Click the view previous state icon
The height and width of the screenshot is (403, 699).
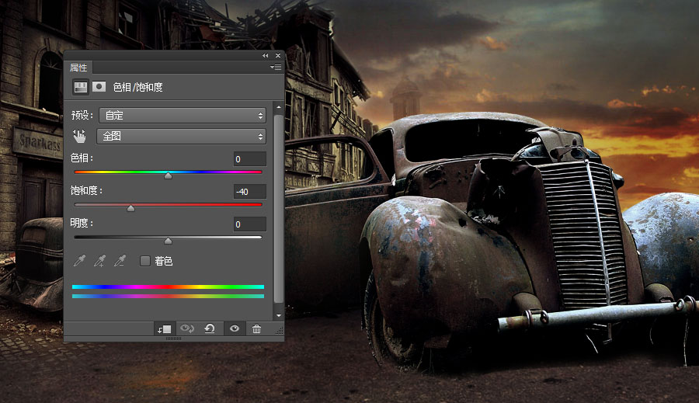187,329
